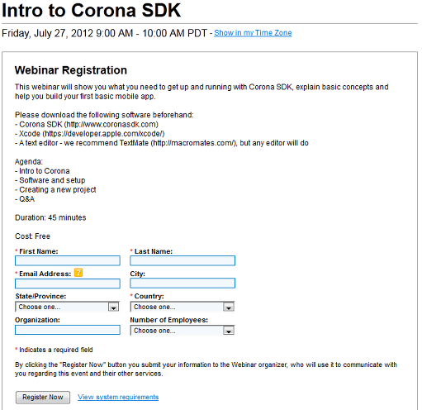Click the Indicates a required field note
Screen dimensions: 422x410
[54, 350]
